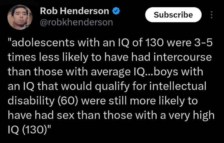Click the phrase "still more likely to"
The height and width of the screenshot is (143, 224).
(x=153, y=101)
